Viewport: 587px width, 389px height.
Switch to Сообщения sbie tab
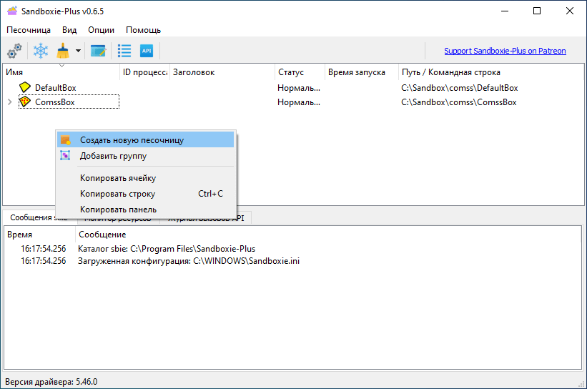[40, 217]
